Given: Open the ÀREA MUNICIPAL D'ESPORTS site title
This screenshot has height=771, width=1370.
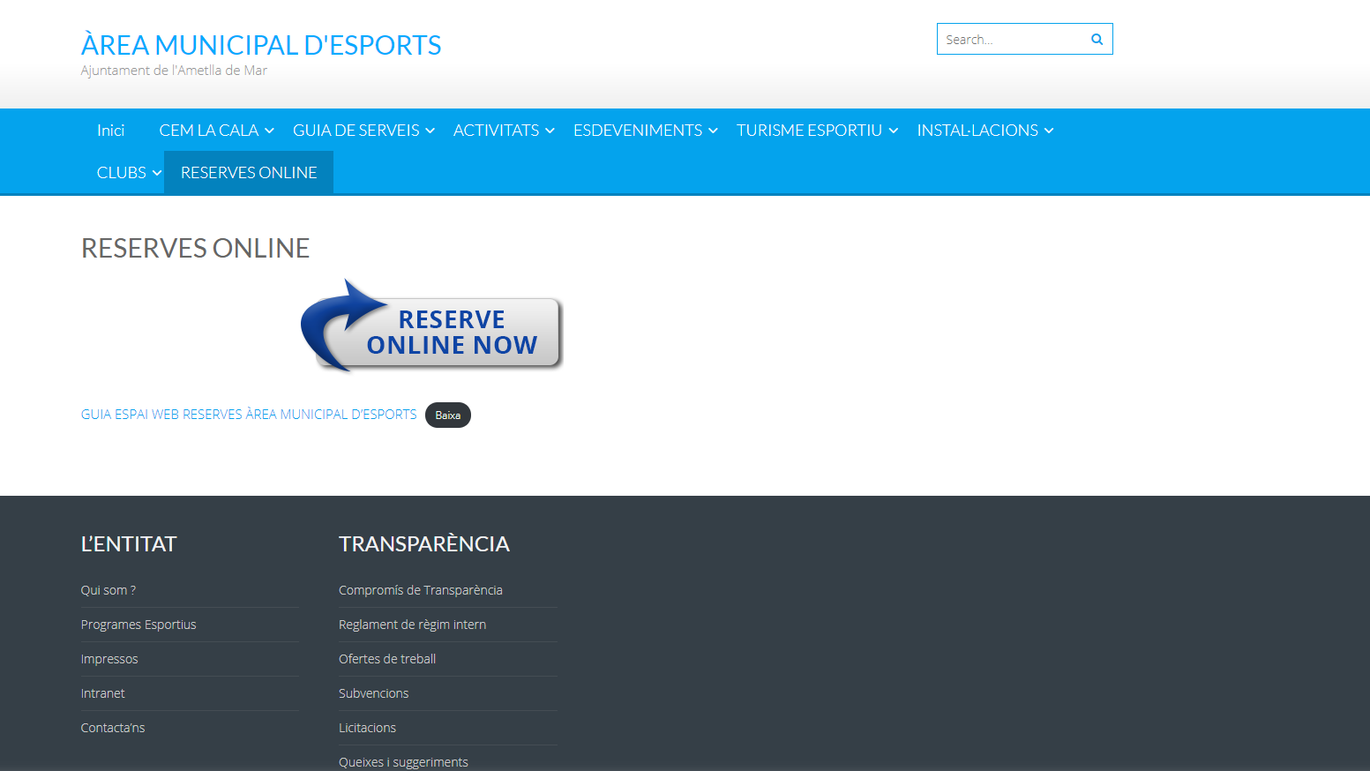Looking at the screenshot, I should click(x=261, y=45).
